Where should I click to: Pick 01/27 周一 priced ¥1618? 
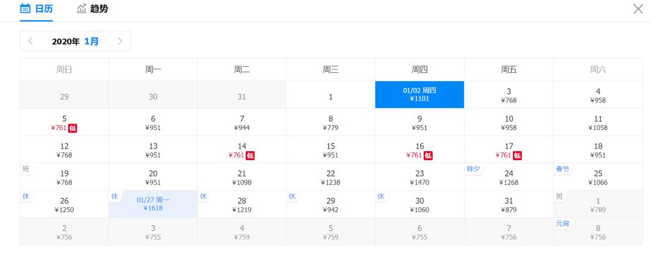tap(153, 204)
